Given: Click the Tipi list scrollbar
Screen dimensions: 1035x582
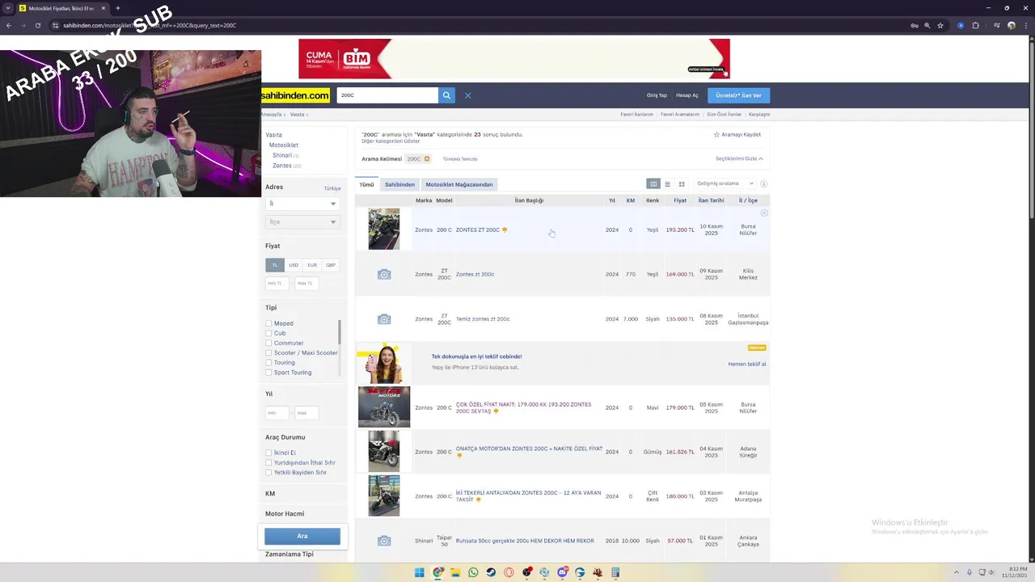Looking at the screenshot, I should (x=340, y=331).
